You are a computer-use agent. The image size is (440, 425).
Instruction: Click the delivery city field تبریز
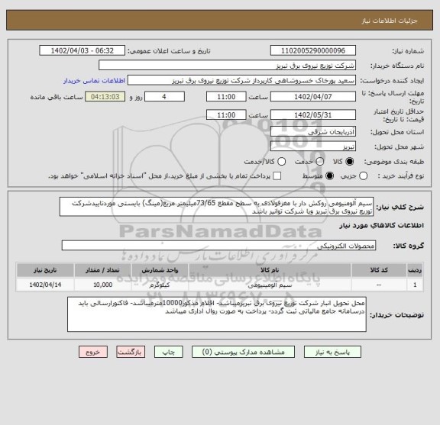tap(313, 146)
